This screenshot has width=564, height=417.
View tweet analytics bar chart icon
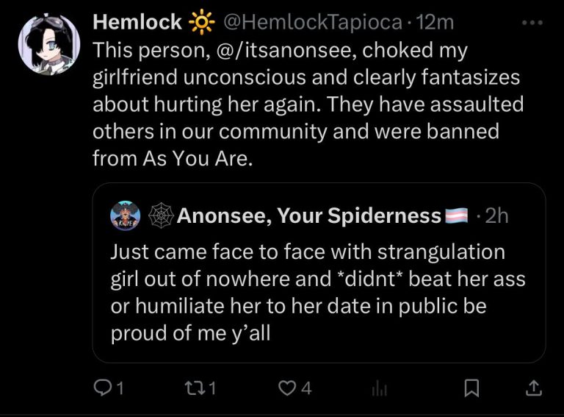pyautogui.click(x=379, y=388)
